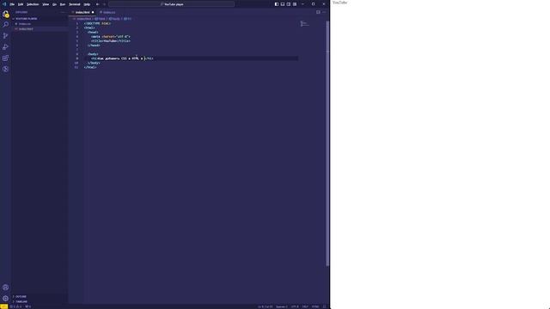Open the Explorer Views and More Actions ellipsis
This screenshot has height=309, width=550.
coord(63,12)
